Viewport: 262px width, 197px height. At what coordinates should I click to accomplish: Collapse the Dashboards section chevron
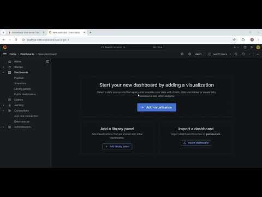[3, 72]
